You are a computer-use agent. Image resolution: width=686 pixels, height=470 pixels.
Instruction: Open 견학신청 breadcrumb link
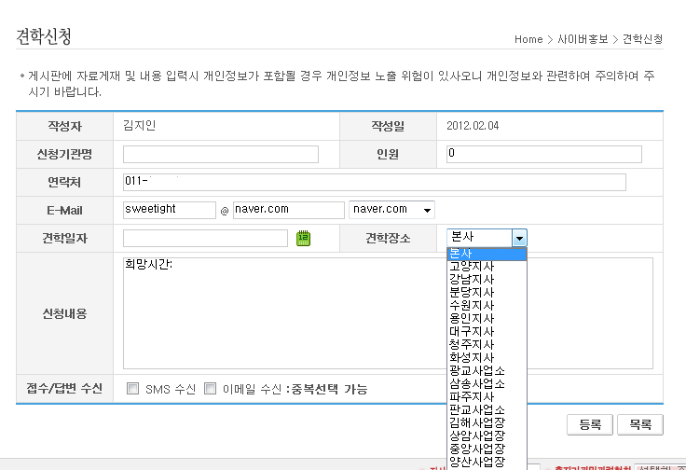click(643, 39)
